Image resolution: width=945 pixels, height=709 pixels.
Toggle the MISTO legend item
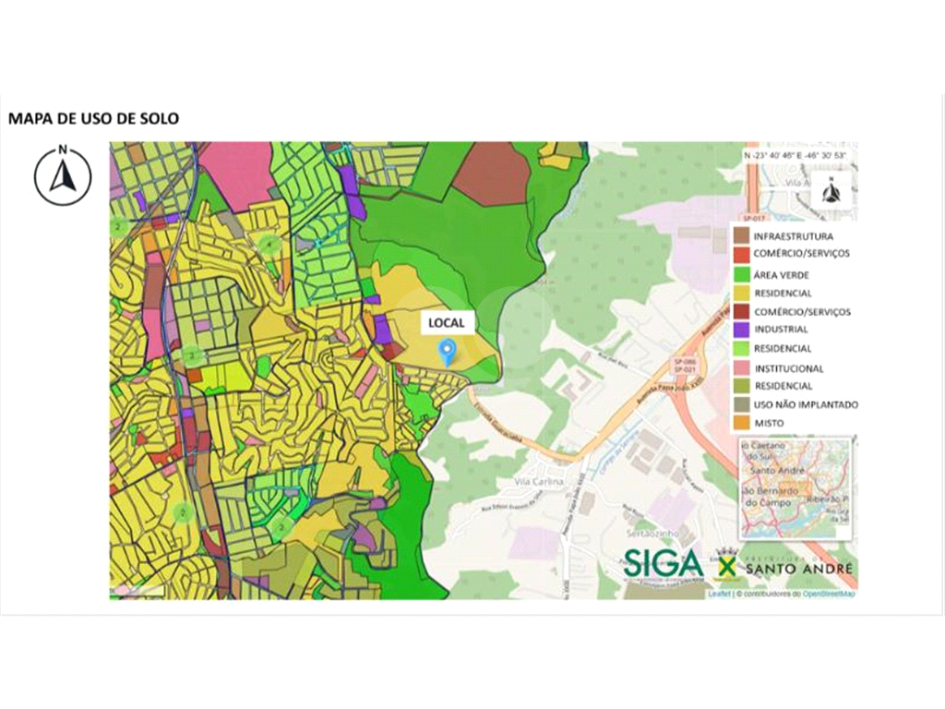(x=768, y=422)
